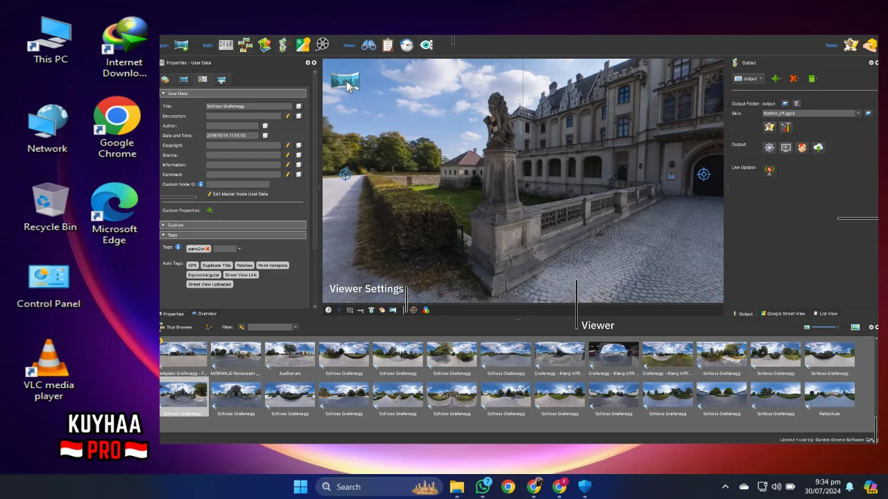Viewport: 888px width, 499px height.
Task: Open the green document output template dropdown
Action: tap(812, 78)
